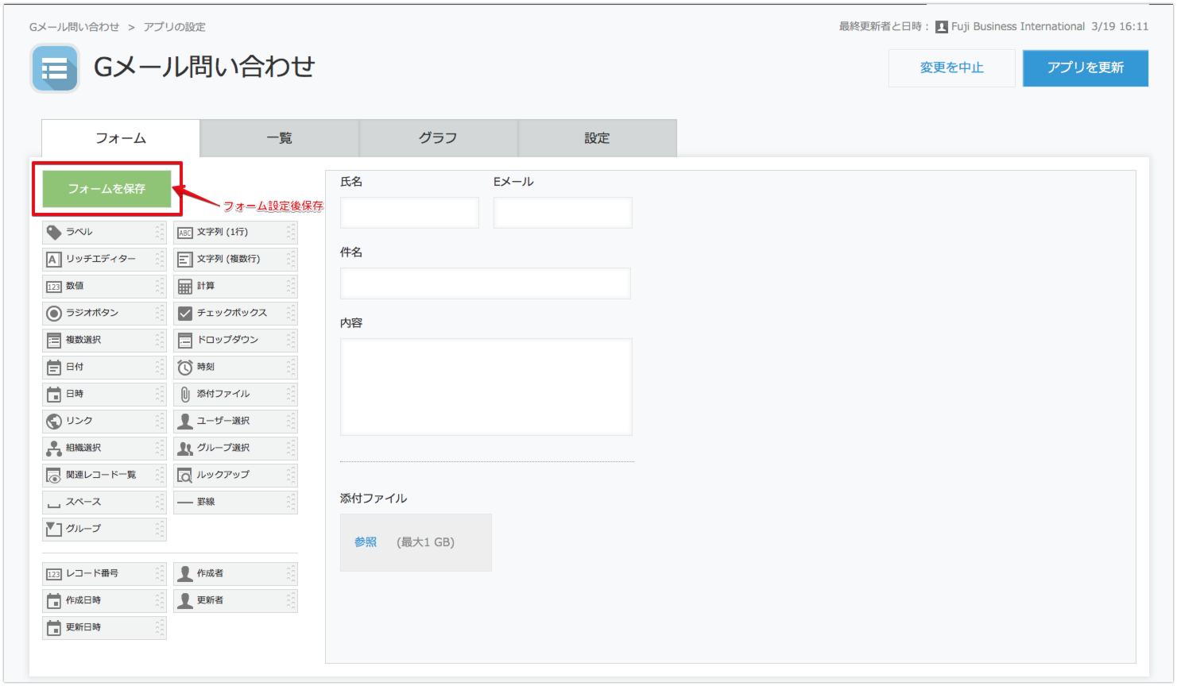Screen dimensions: 1177x686
Task: Select the globe link field icon
Action: [54, 422]
